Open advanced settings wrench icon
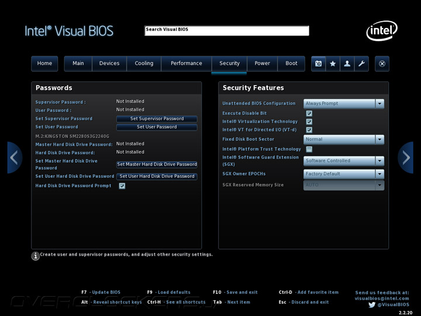The height and width of the screenshot is (316, 421). [361, 64]
